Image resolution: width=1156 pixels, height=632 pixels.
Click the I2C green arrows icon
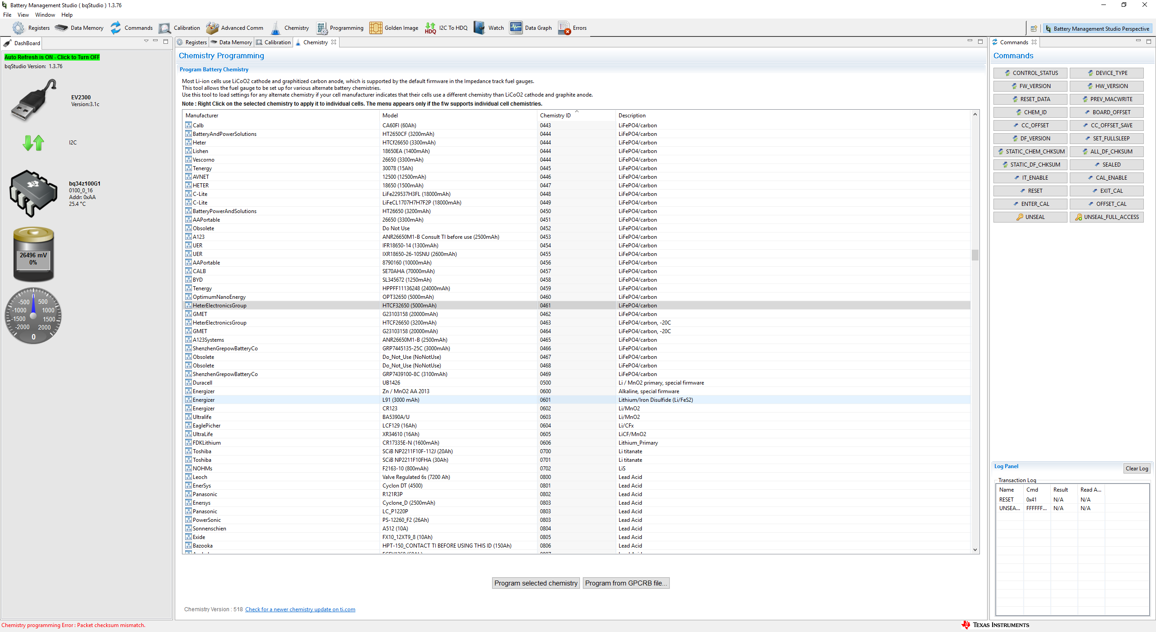coord(33,143)
